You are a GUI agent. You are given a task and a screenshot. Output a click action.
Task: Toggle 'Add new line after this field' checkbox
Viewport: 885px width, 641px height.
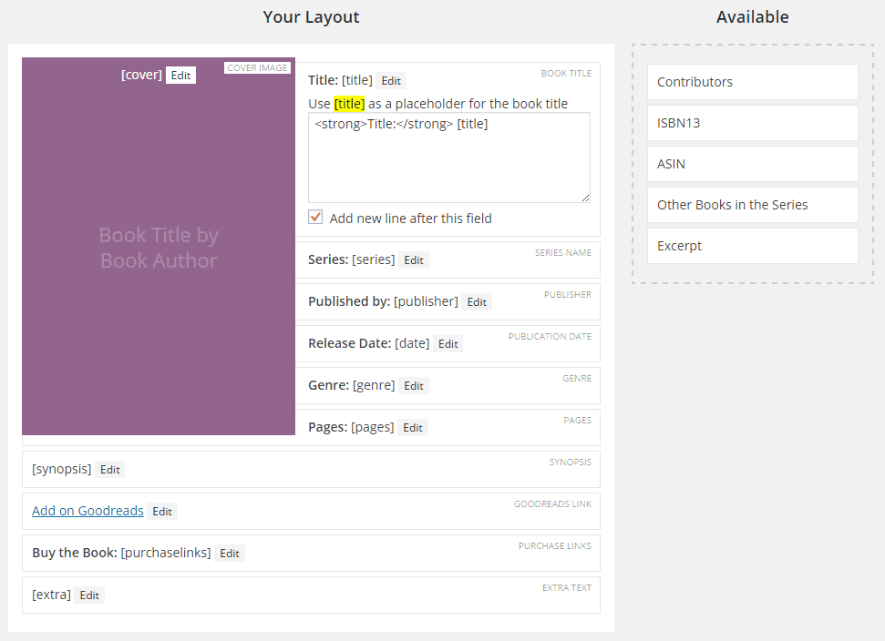[315, 218]
